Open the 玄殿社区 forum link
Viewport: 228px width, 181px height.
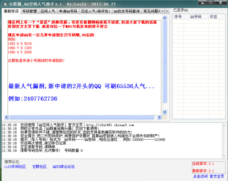coord(40,167)
